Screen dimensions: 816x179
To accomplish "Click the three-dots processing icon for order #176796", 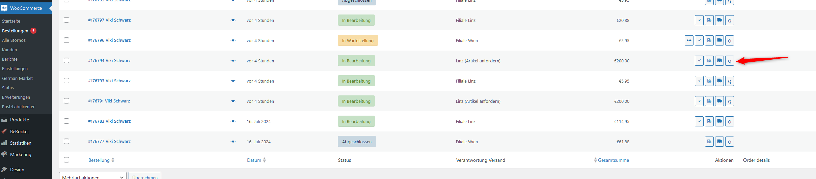I will click(x=689, y=40).
